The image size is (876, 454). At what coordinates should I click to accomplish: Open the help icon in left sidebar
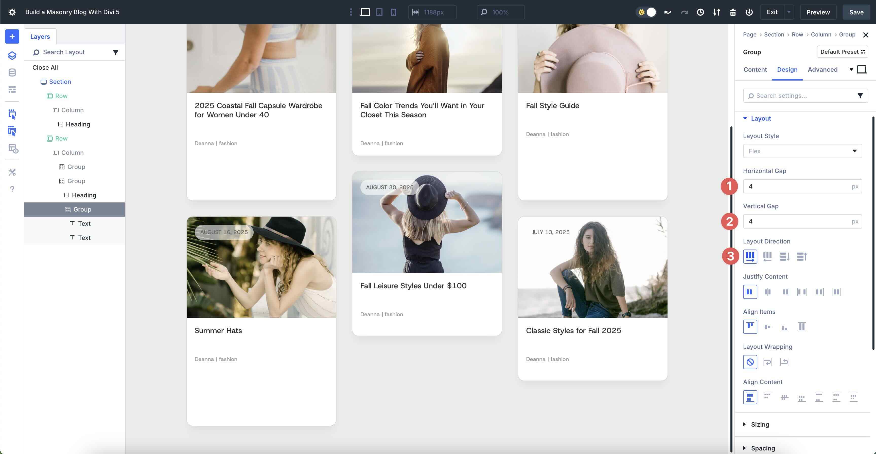pos(12,189)
